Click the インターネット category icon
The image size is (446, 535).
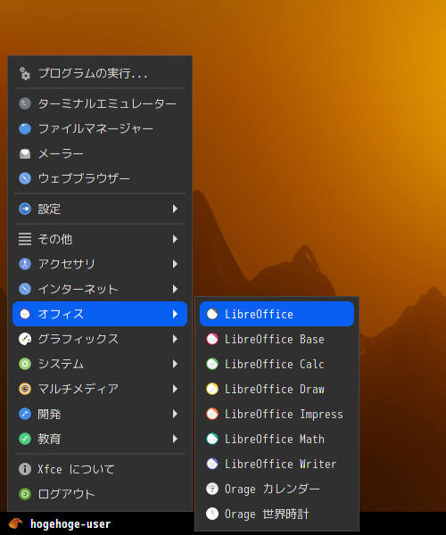(25, 289)
